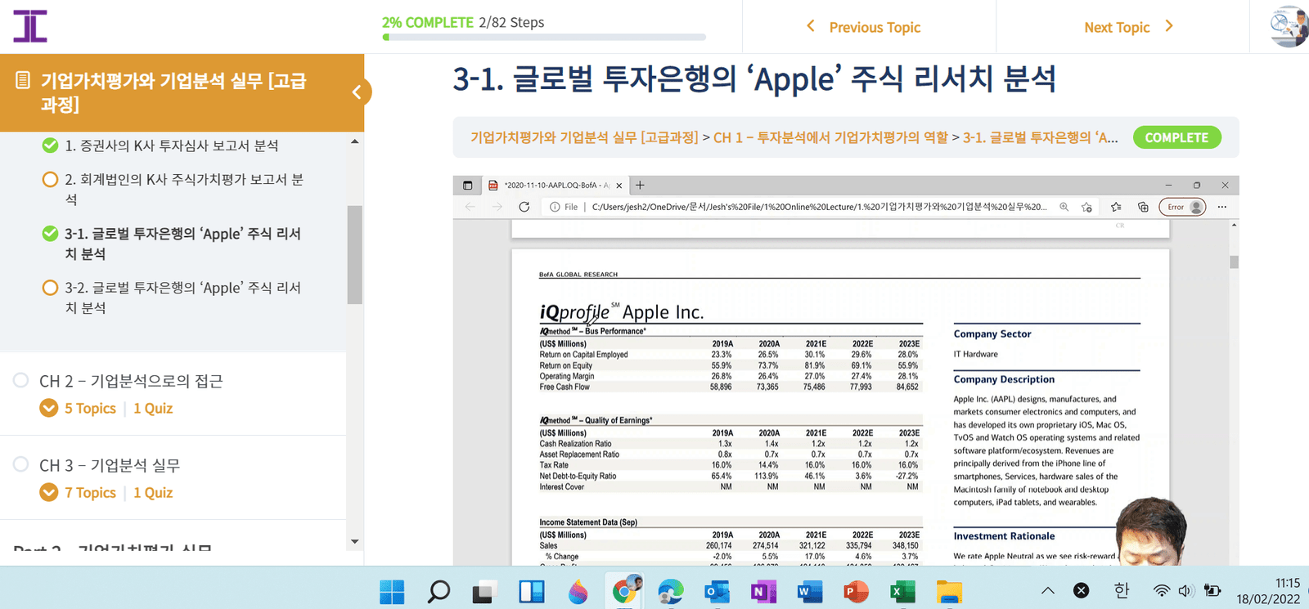Click sidebar scroll-down arrow
This screenshot has height=609, width=1309.
pos(354,541)
